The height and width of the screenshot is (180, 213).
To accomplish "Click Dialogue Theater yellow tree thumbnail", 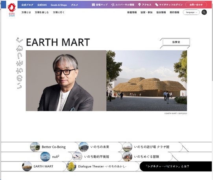I will click(x=71, y=166).
